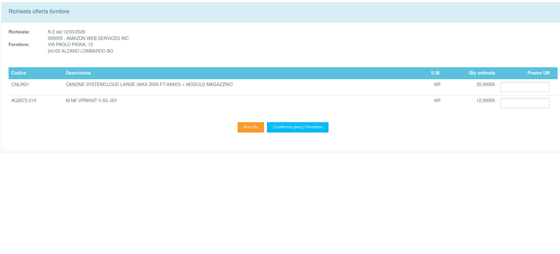Click the AMAZON WEB SERVICES INC supplier name
Image resolution: width=560 pixels, height=254 pixels.
tap(97, 39)
